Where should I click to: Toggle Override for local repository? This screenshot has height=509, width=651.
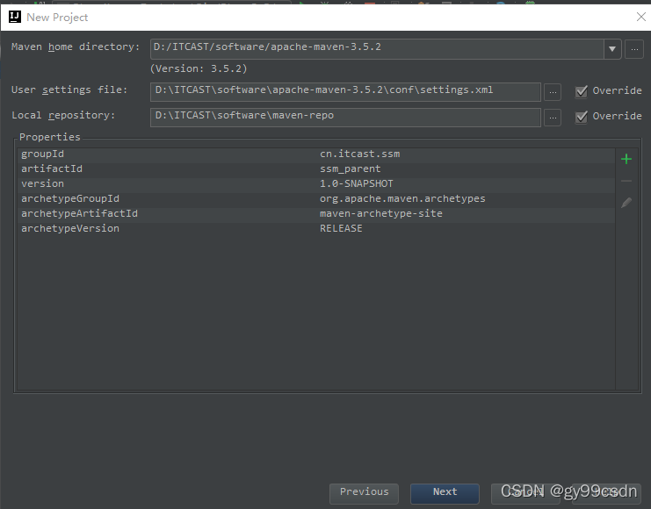(582, 117)
